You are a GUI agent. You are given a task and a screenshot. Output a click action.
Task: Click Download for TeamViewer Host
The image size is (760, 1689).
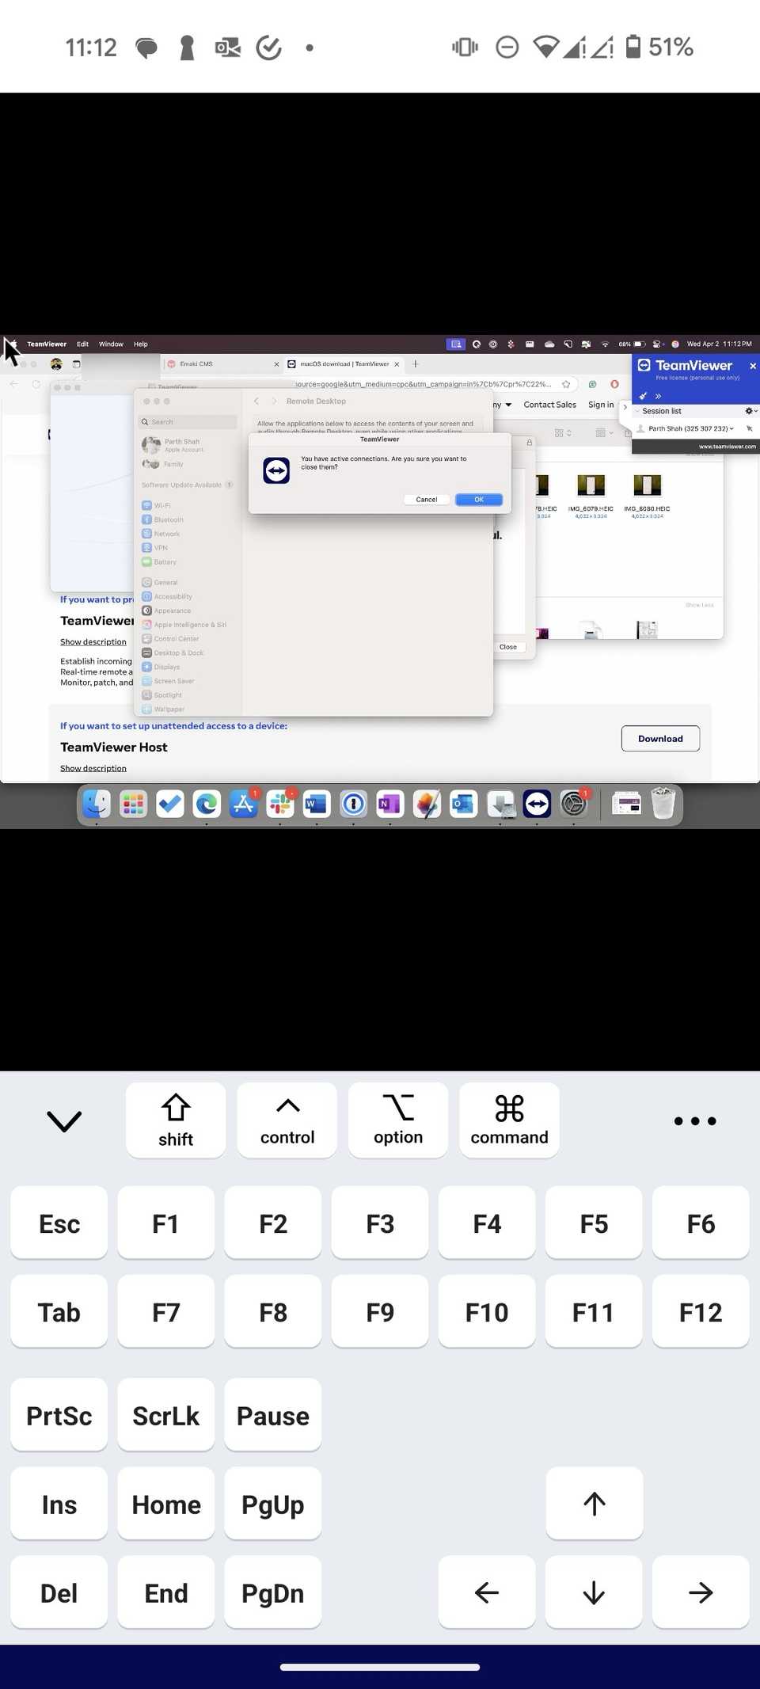pos(660,739)
